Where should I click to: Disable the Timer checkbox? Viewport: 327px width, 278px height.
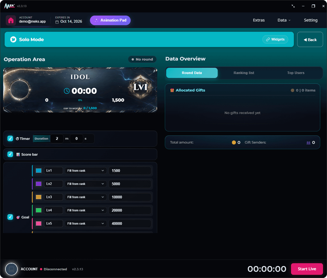pyautogui.click(x=10, y=138)
